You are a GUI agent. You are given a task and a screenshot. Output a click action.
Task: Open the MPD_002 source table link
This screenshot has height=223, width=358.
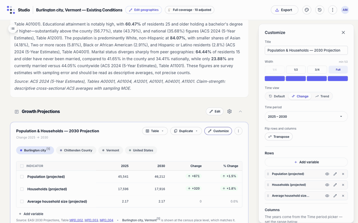point(76,220)
